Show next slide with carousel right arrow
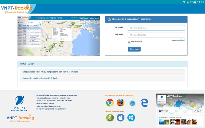Image resolution: width=205 pixels, height=128 pixels. (93, 36)
